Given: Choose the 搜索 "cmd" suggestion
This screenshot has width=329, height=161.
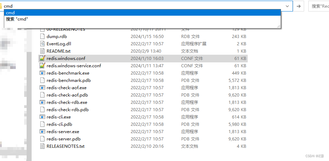Looking at the screenshot, I should click(142, 19).
